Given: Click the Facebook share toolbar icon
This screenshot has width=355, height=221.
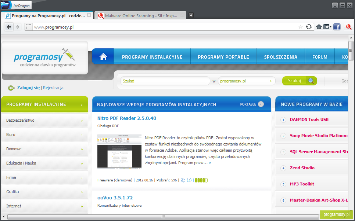Looking at the screenshot, I should click(x=337, y=27).
